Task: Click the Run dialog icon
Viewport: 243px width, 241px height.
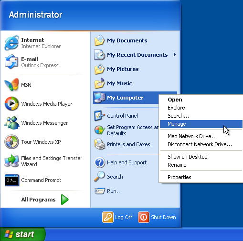Action: pyautogui.click(x=100, y=191)
